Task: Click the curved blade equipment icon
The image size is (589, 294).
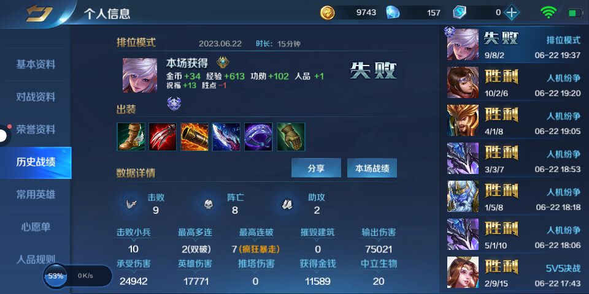Action: (226, 137)
